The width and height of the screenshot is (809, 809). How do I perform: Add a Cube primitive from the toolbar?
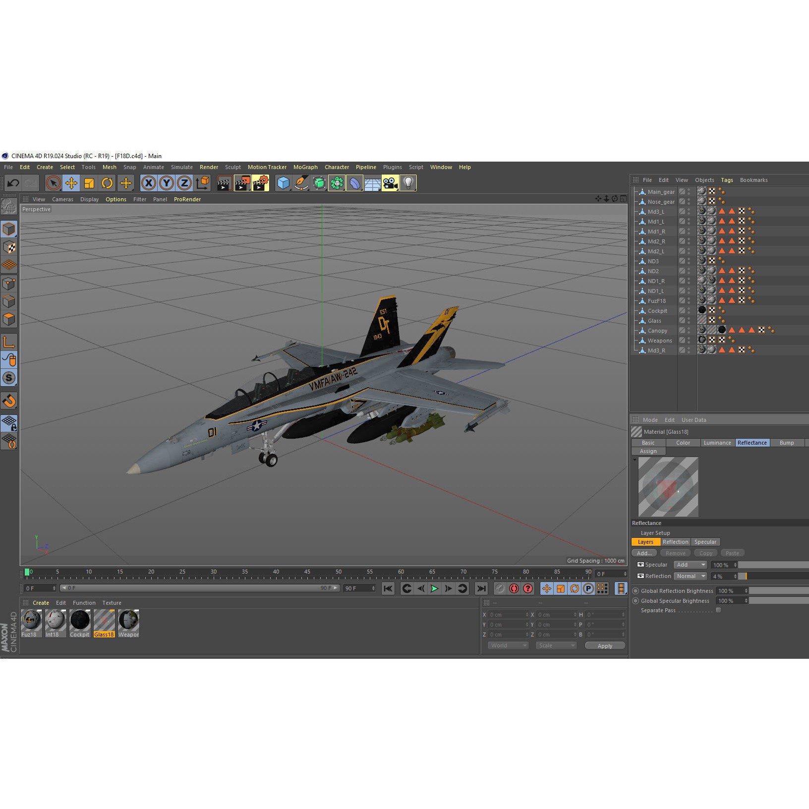[284, 183]
